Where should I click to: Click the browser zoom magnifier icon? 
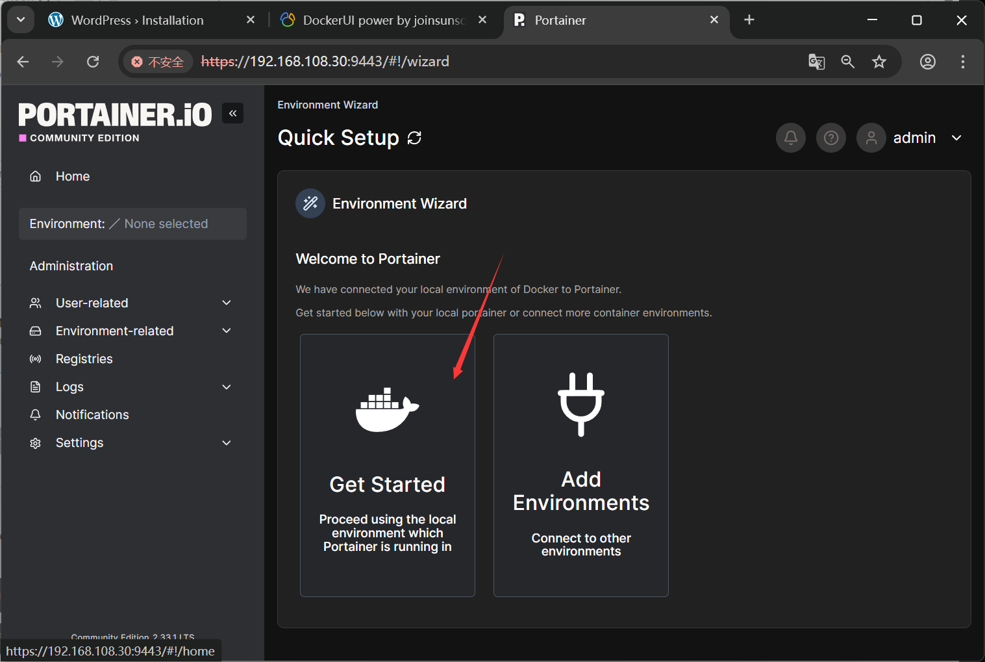tap(847, 62)
